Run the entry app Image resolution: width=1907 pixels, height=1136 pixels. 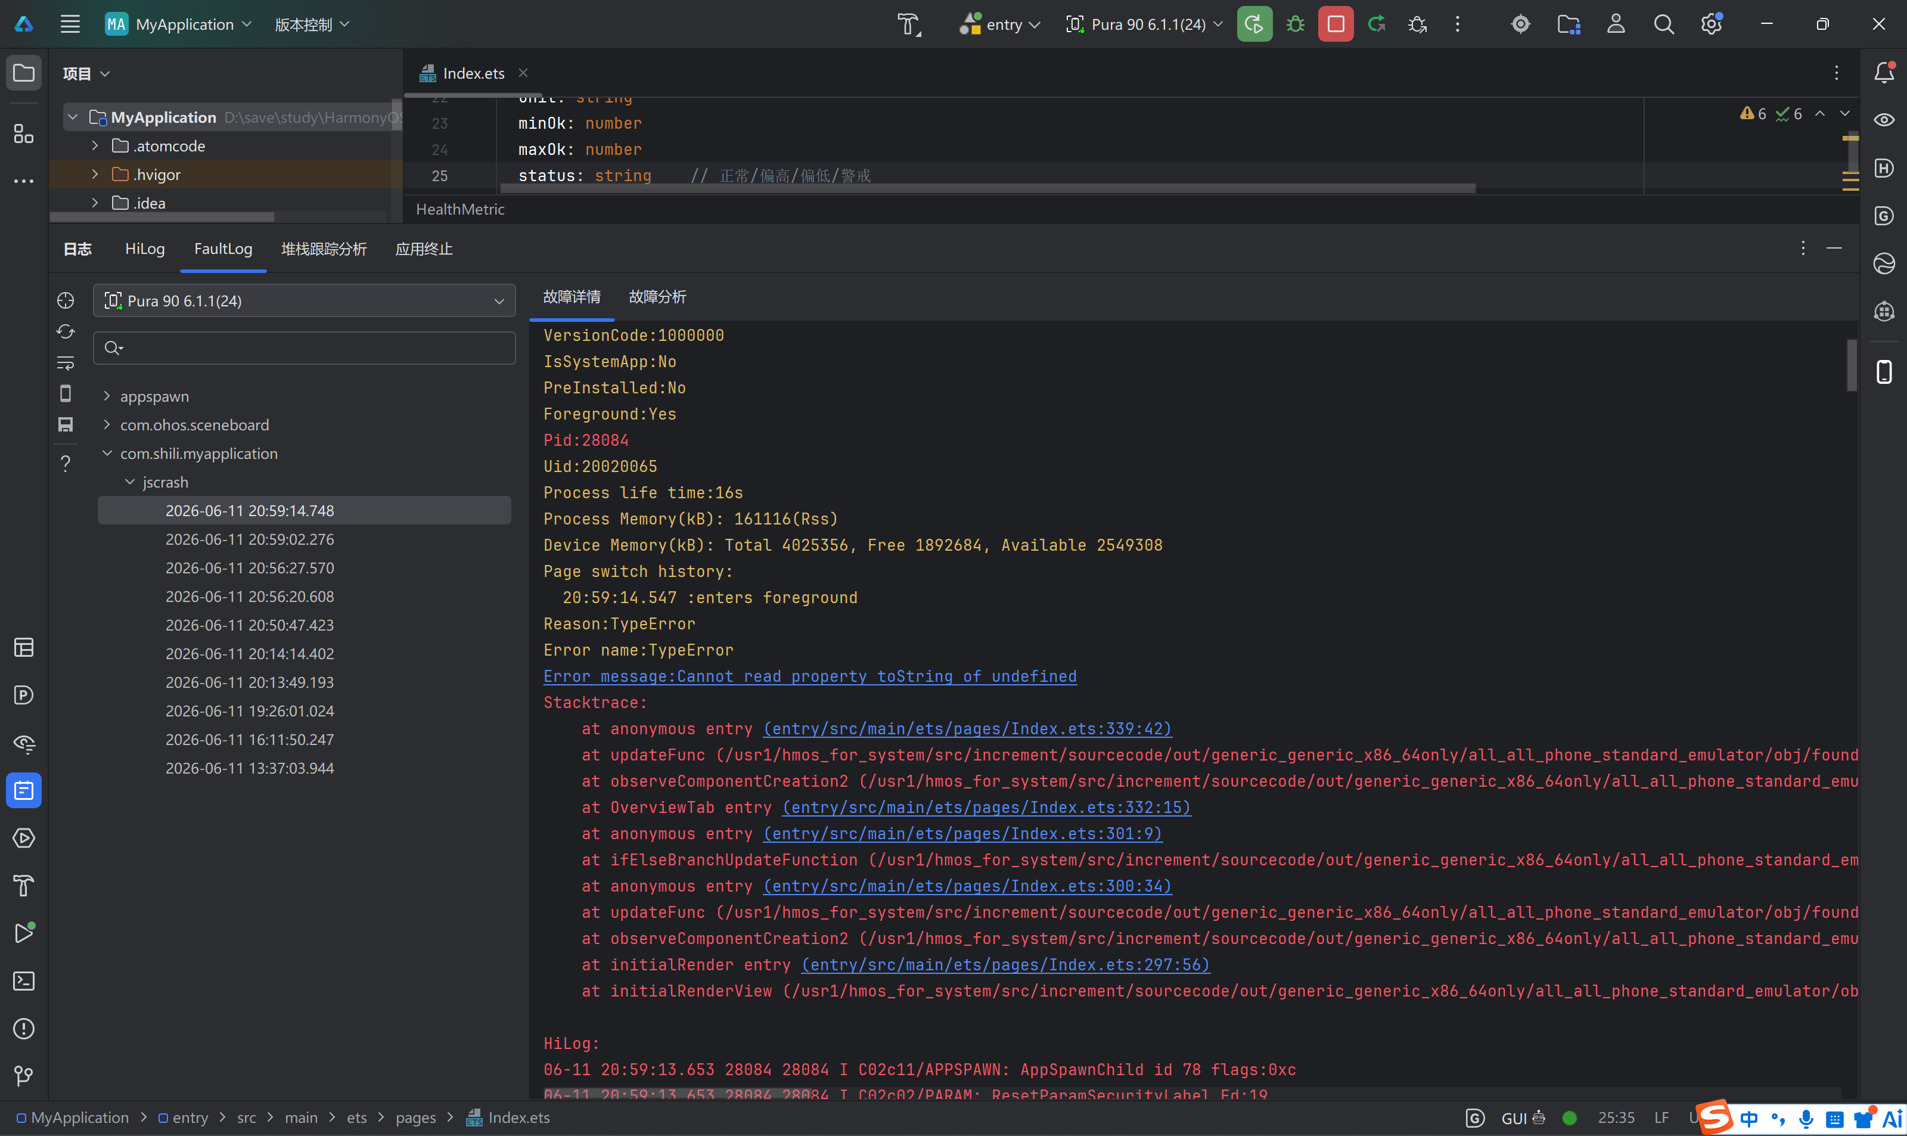click(x=1254, y=24)
